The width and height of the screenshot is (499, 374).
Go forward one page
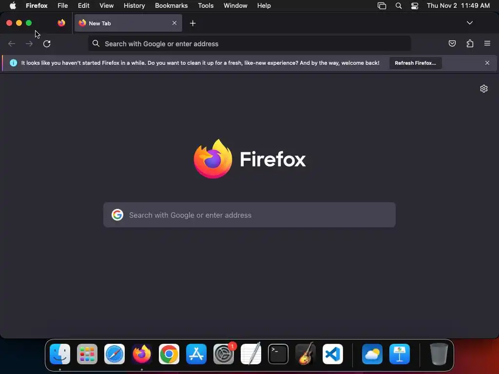point(29,43)
